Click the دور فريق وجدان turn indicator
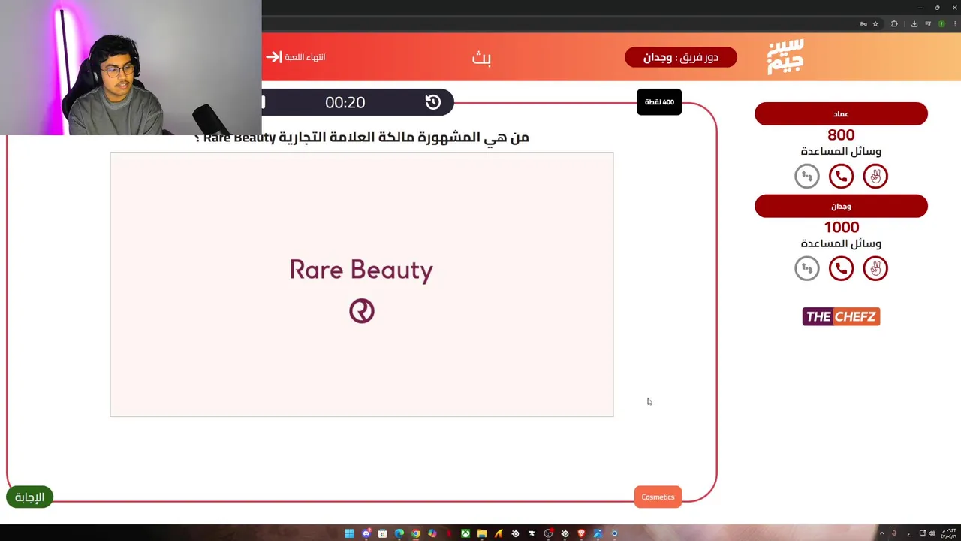 coord(681,57)
